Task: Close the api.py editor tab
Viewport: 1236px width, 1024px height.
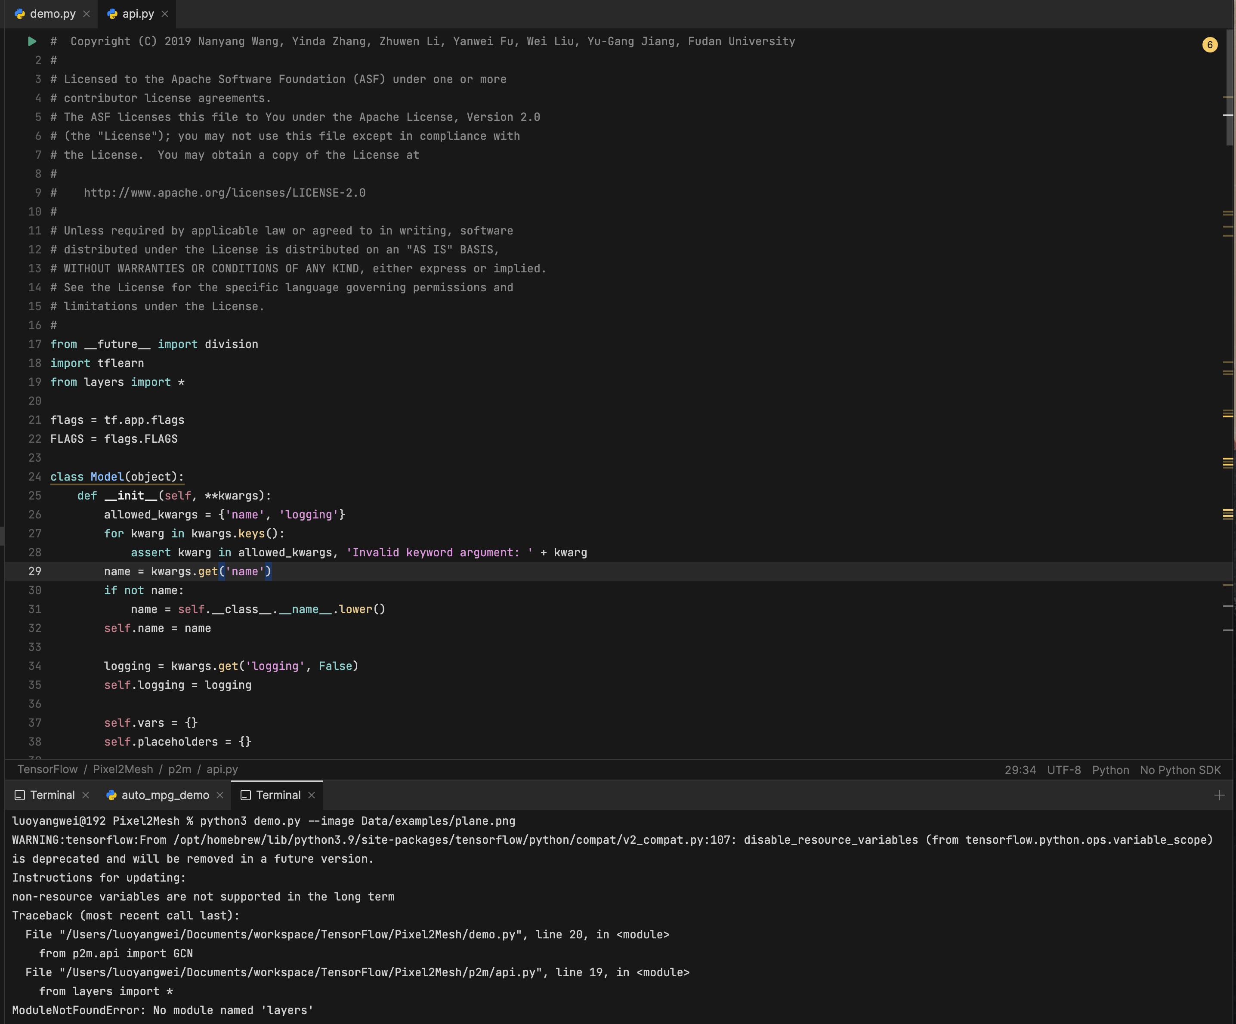Action: click(x=164, y=13)
